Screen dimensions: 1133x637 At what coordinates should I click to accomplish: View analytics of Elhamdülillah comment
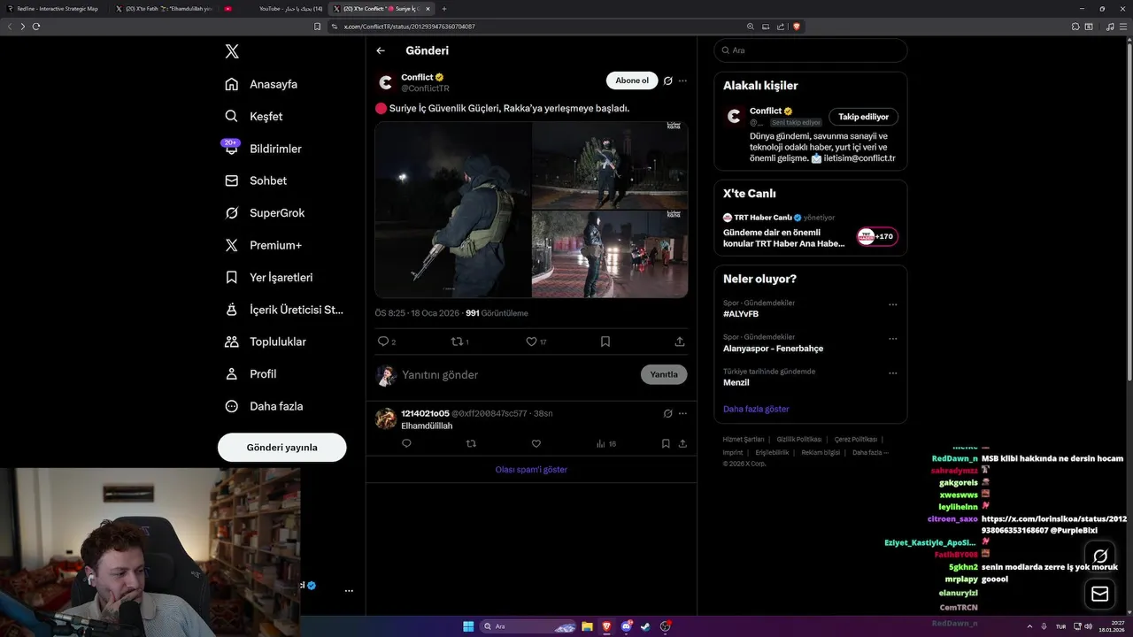606,444
